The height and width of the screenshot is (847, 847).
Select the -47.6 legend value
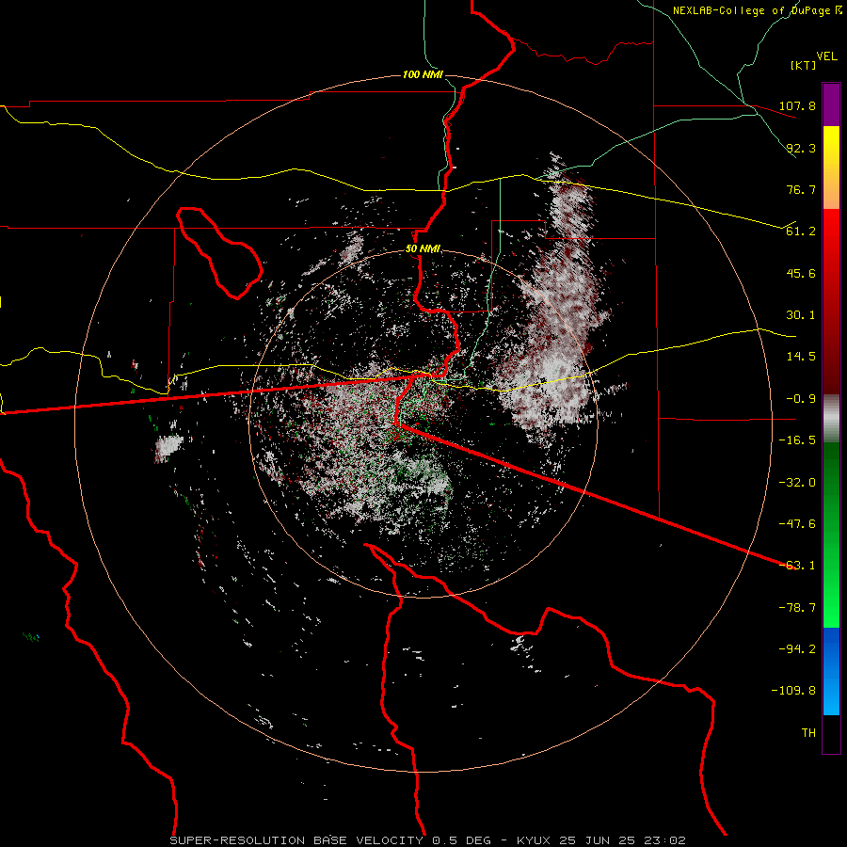click(x=797, y=524)
